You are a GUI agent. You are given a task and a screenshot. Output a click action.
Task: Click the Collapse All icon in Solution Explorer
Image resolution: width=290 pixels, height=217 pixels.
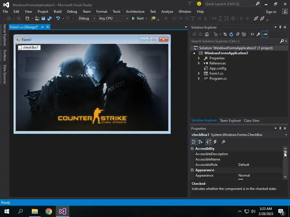click(238, 34)
